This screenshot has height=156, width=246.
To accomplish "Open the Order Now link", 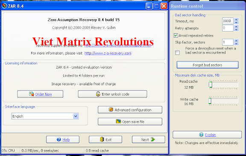I will (44, 94).
